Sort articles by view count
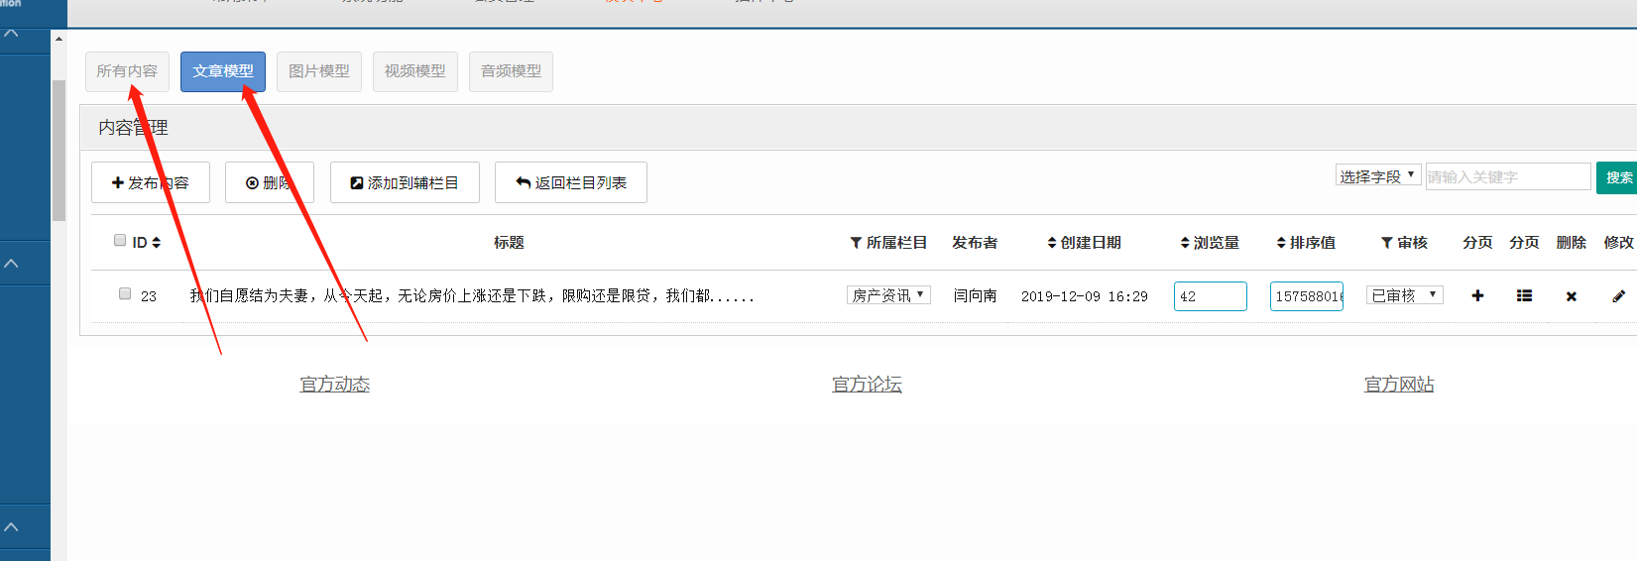The height and width of the screenshot is (561, 1637). coord(1209,243)
